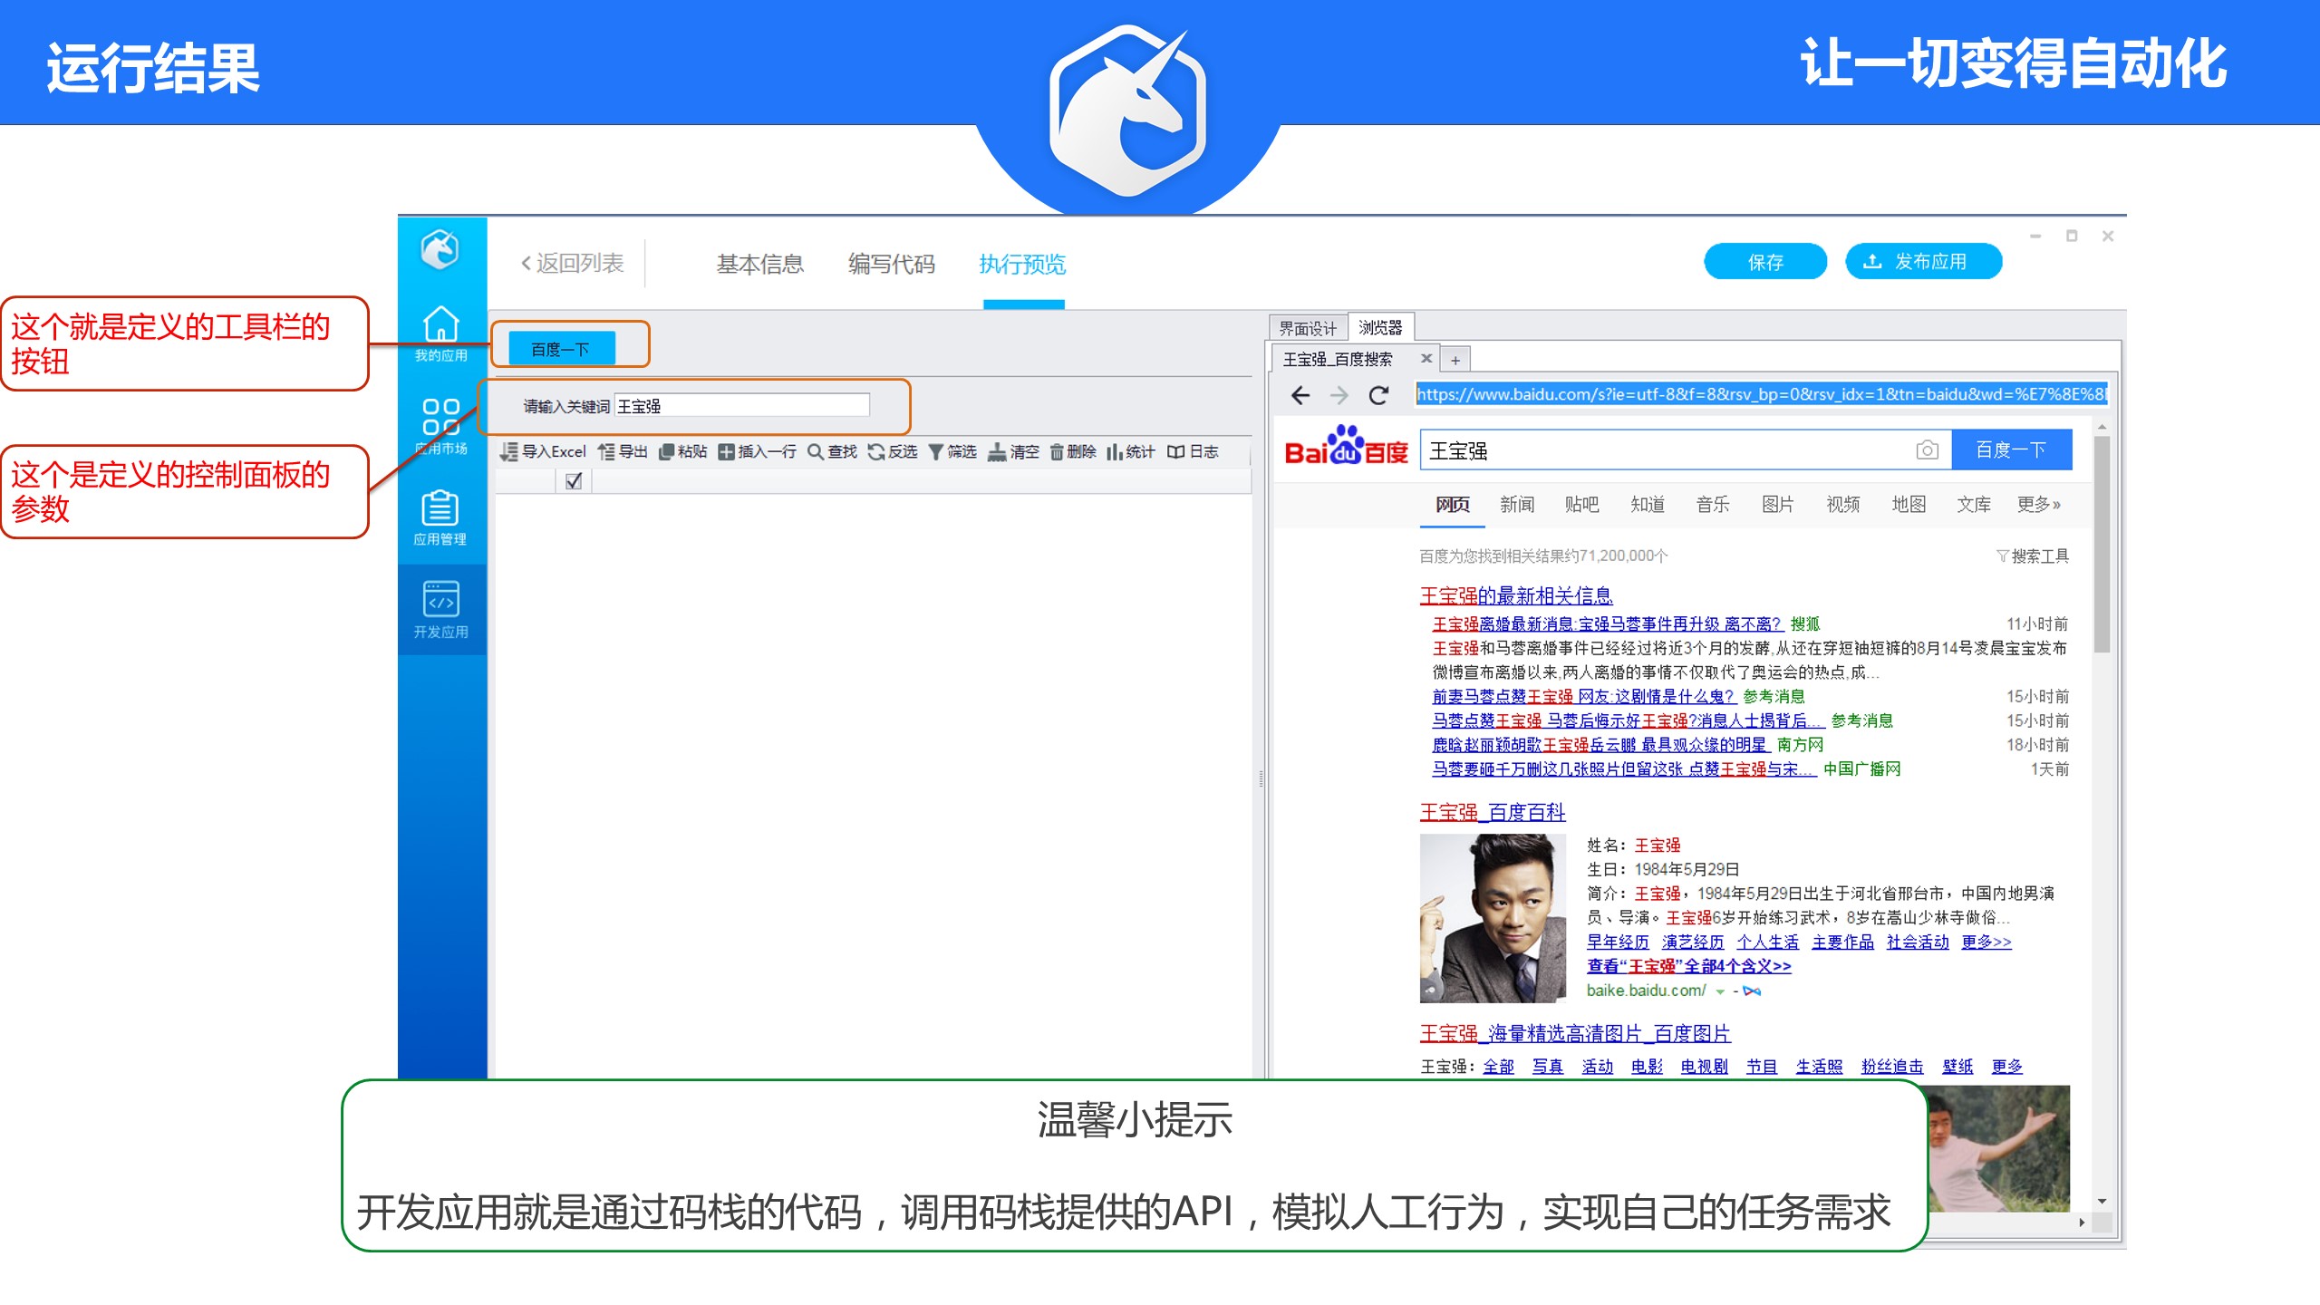Click the 发布应用 button
Screen dimensions: 2320x1305
pyautogui.click(x=1922, y=262)
